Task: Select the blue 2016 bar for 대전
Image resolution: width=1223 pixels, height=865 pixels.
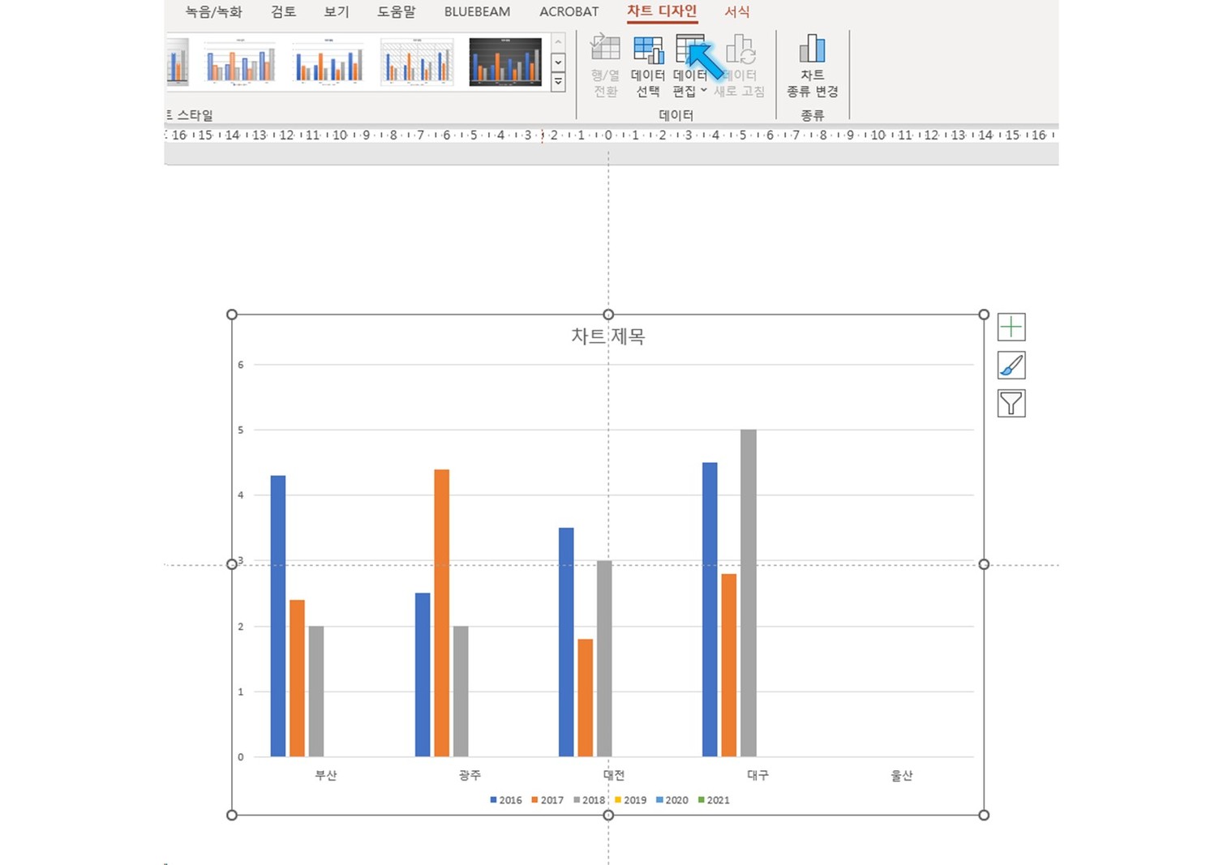Action: (566, 642)
